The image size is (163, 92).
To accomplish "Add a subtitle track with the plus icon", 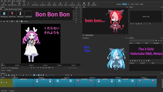I will 156,41.
